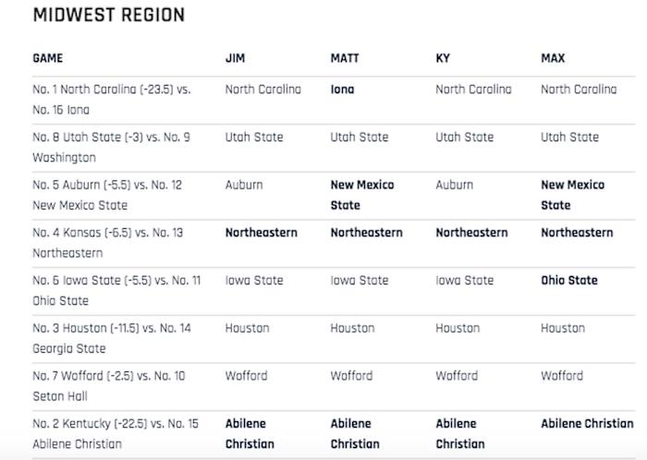This screenshot has width=647, height=460.
Task: Select Max's bold New Mexico State pick
Action: (572, 195)
